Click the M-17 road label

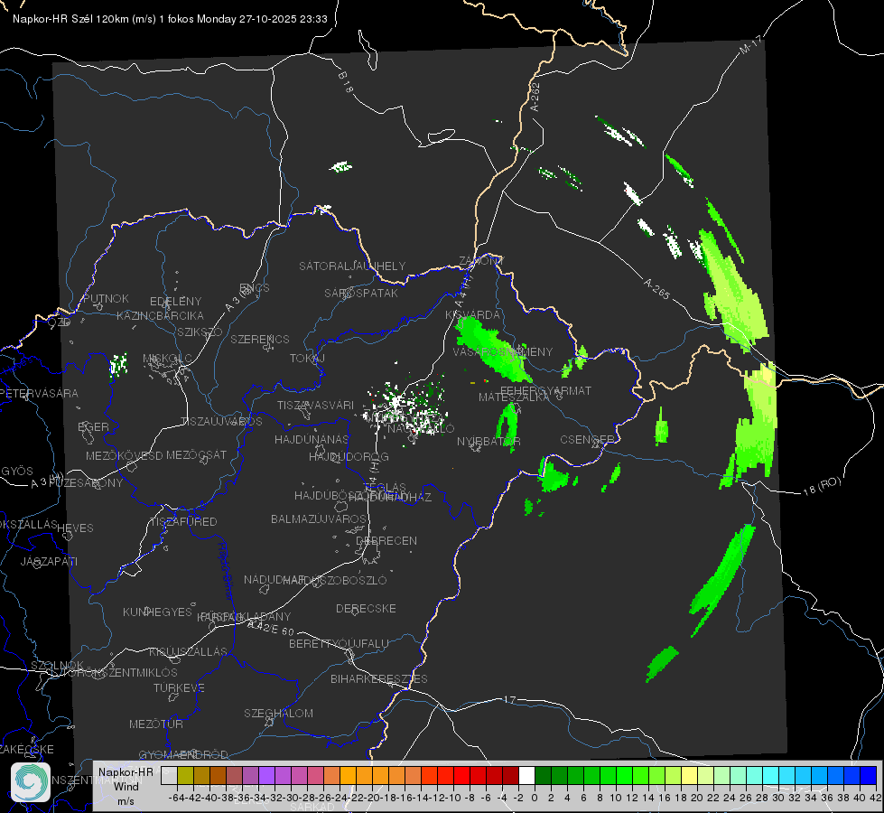(x=750, y=44)
